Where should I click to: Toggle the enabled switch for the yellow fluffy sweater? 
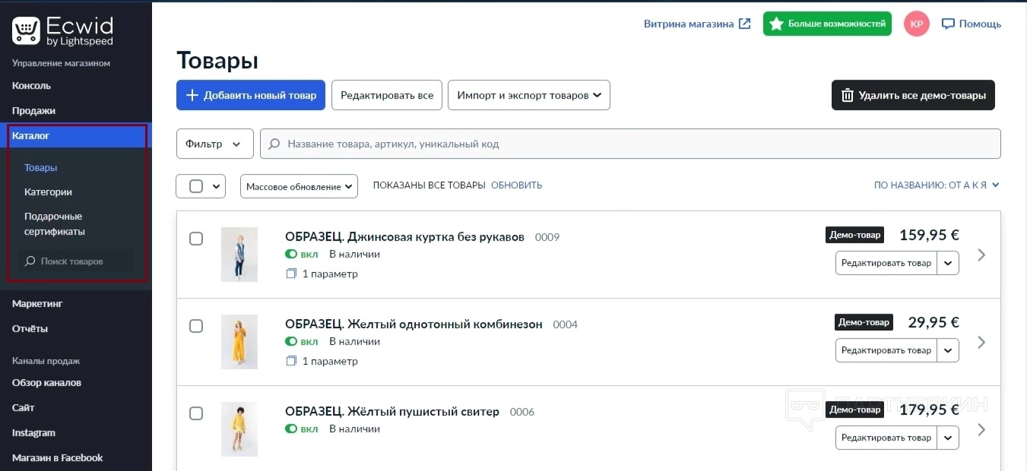tap(291, 429)
